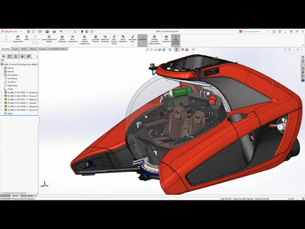This screenshot has height=229, width=305.
Task: Open the Move Component dropdown arrow
Action: (72, 45)
